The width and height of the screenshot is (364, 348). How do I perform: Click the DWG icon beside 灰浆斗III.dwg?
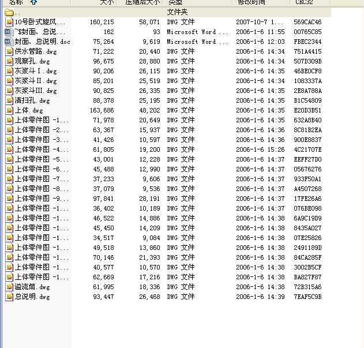(9, 91)
